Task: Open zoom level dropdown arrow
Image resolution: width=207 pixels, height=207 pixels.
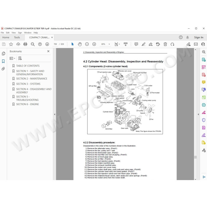Action: pos(109,44)
